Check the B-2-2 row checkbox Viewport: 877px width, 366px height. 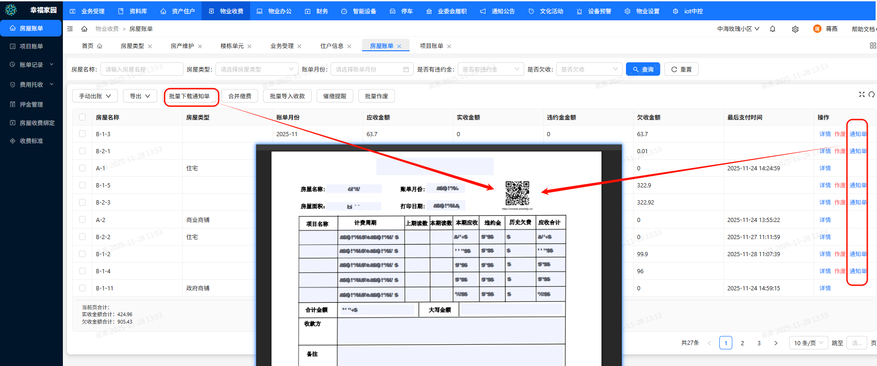pyautogui.click(x=82, y=237)
